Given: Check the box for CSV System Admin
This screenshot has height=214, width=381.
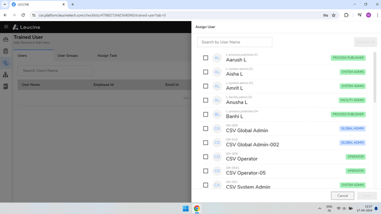Looking at the screenshot, I should click(205, 185).
